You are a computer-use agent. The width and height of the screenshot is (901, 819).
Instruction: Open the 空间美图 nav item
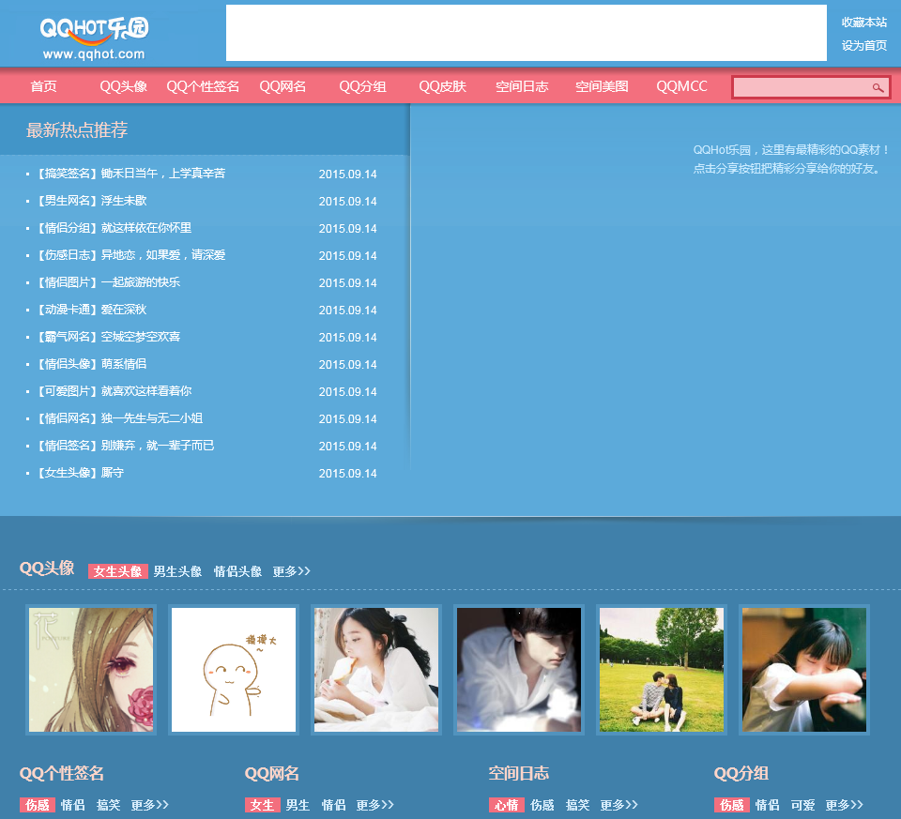click(602, 86)
